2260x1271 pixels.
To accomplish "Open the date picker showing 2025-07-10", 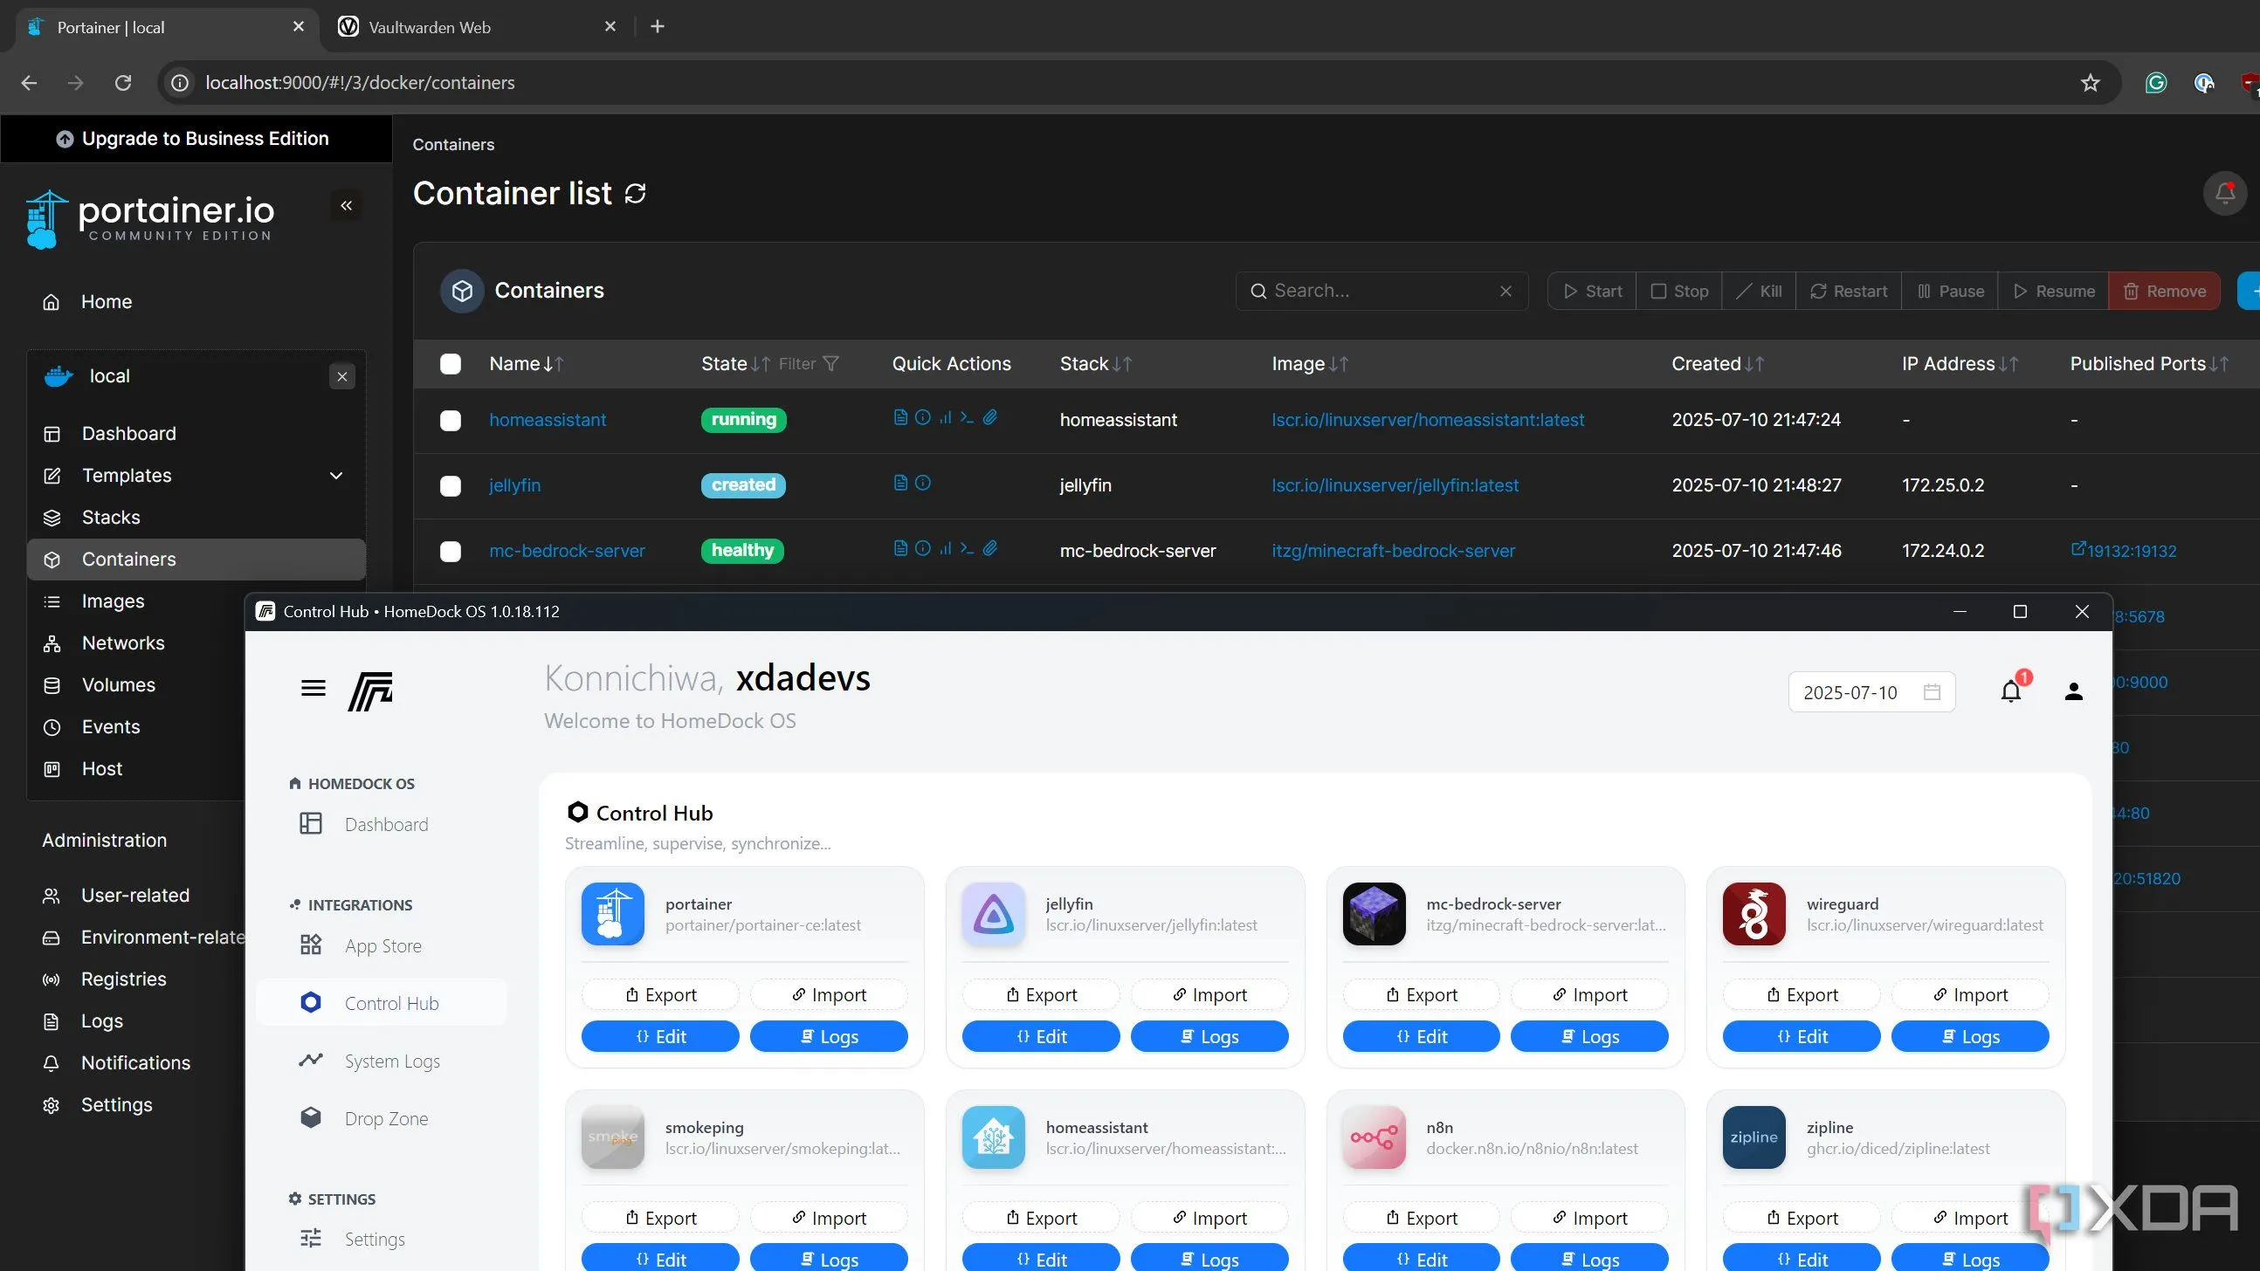I will 1871,692.
